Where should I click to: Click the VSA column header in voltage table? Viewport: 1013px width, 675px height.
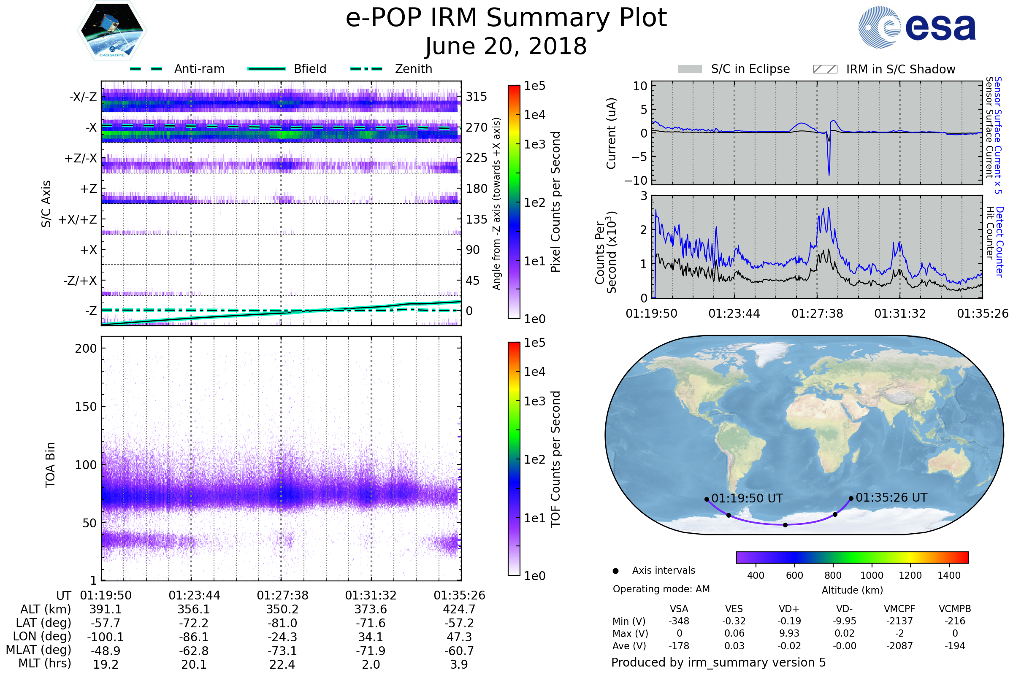coord(679,609)
